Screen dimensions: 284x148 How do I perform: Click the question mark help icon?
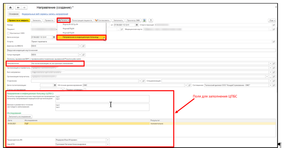tap(151, 20)
